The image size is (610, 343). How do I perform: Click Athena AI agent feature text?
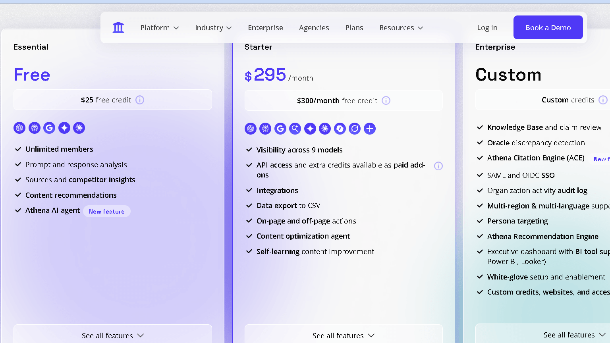pyautogui.click(x=52, y=210)
